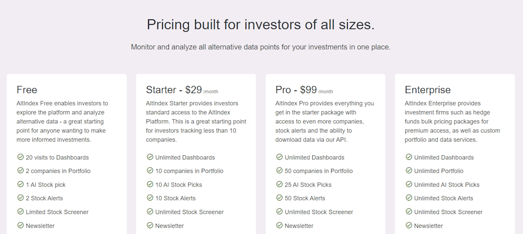Click check icon next to Unlimited AI Stock Picks
Screen dimensions: 523x234
(x=408, y=184)
